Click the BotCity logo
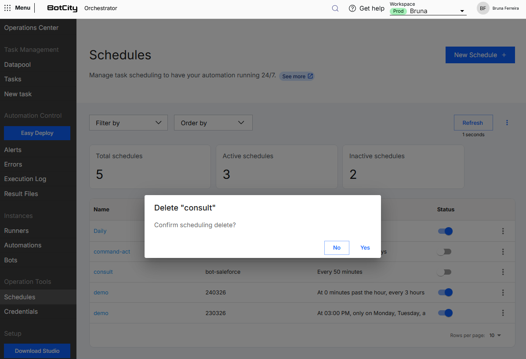The width and height of the screenshot is (526, 359). (62, 8)
